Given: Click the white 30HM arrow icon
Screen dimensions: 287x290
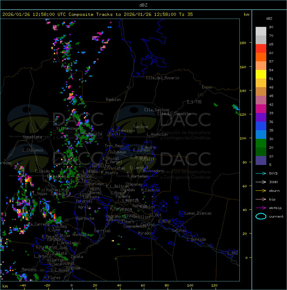Looking at the screenshot, I should tap(261, 182).
